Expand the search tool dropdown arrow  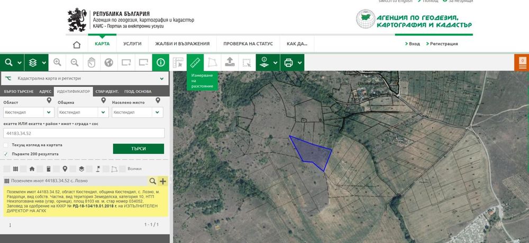coord(20,63)
